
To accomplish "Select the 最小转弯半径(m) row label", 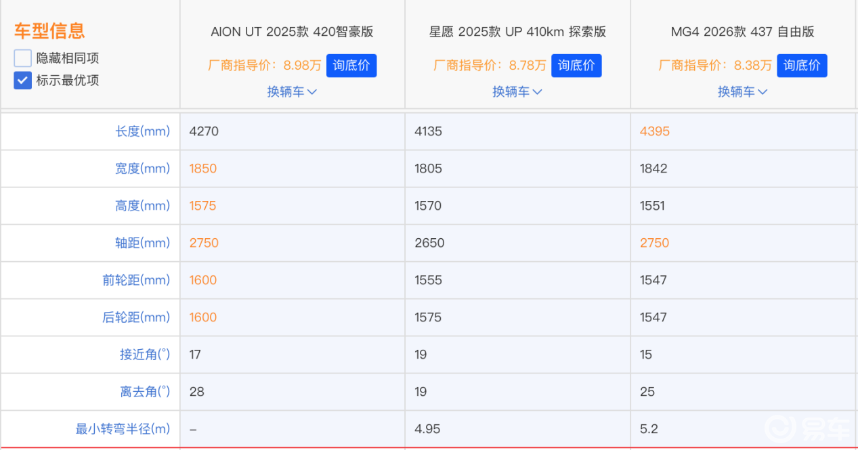I will click(x=123, y=429).
